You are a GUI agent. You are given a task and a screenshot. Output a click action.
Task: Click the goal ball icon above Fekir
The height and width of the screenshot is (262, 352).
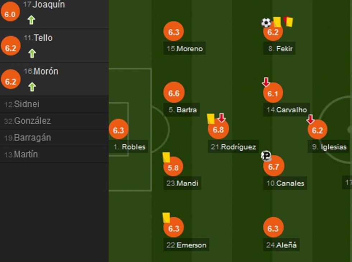click(x=266, y=23)
